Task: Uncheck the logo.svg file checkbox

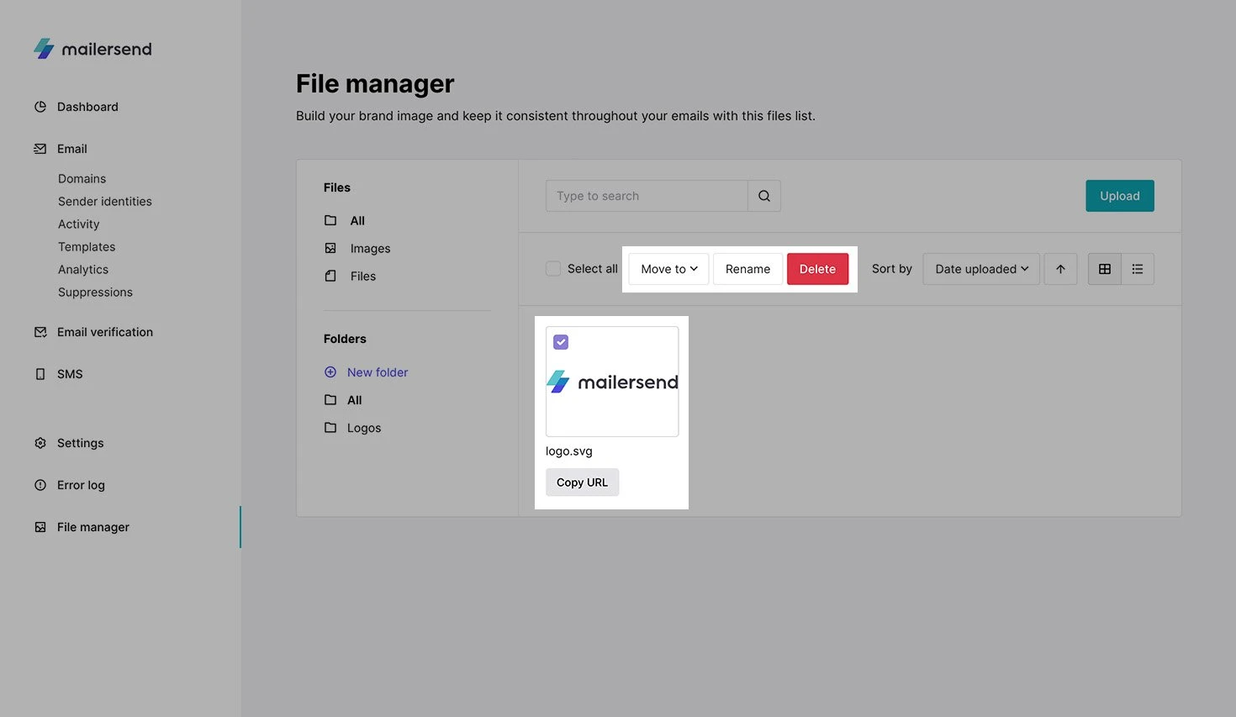Action: point(561,342)
